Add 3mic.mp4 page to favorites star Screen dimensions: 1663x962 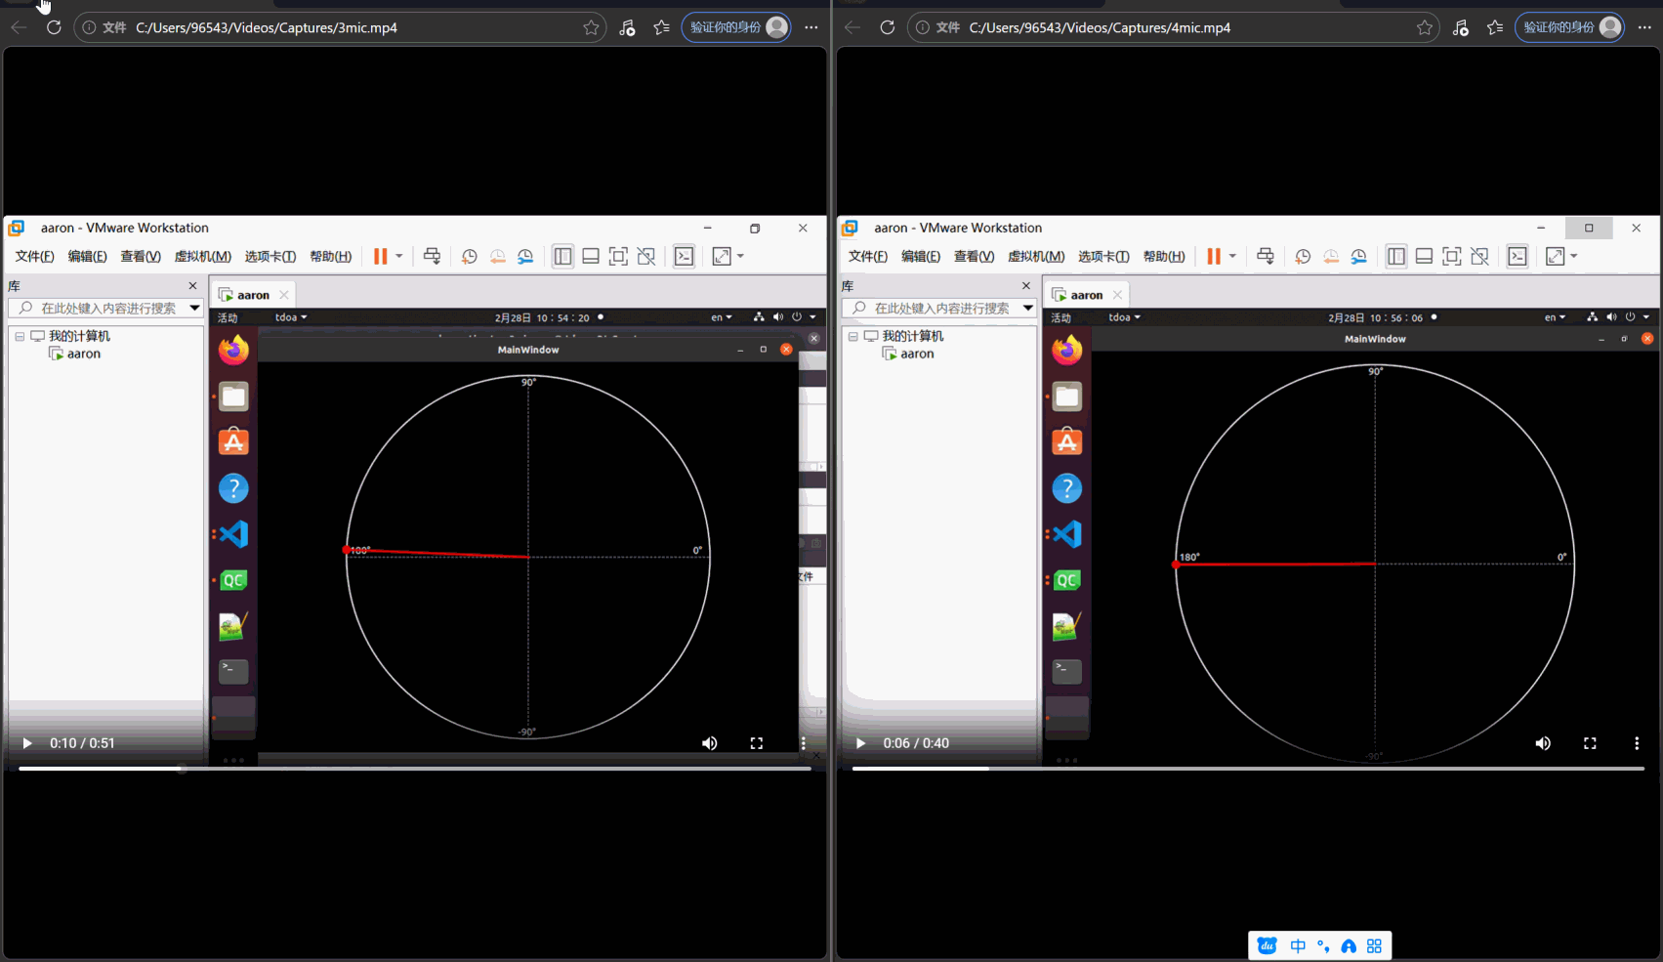(x=591, y=27)
